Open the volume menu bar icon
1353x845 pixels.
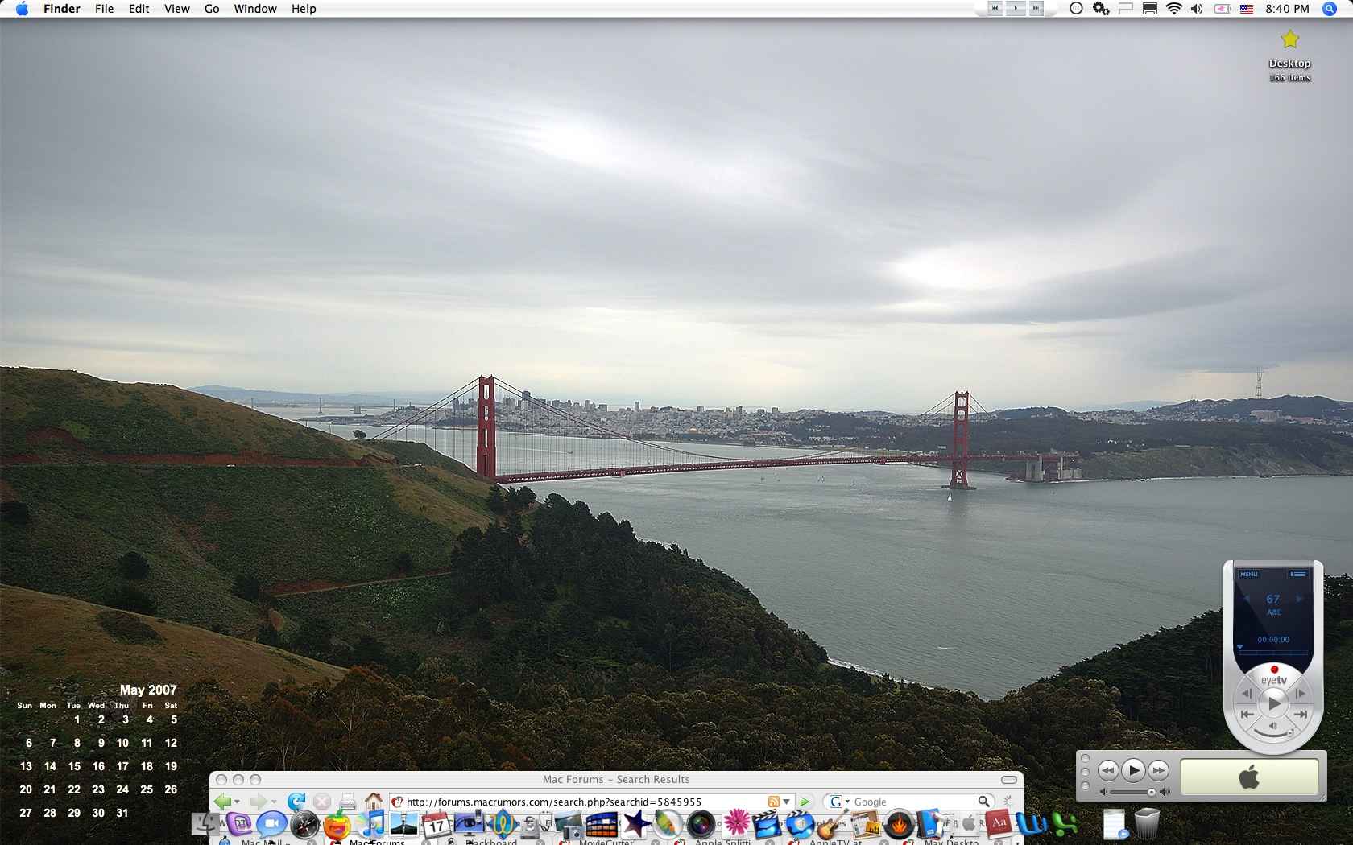point(1198,9)
